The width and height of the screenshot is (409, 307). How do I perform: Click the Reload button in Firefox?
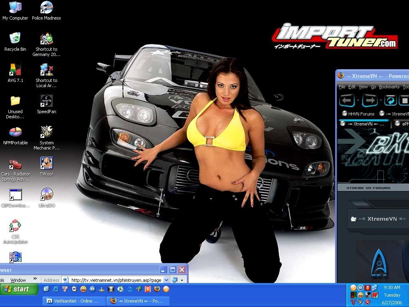[x=390, y=100]
